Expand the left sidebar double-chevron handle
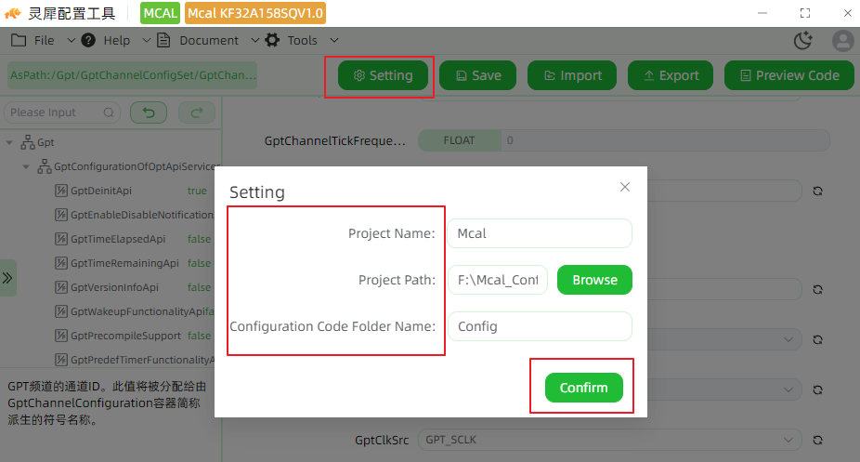Viewport: 860px width, 462px height. [7, 278]
